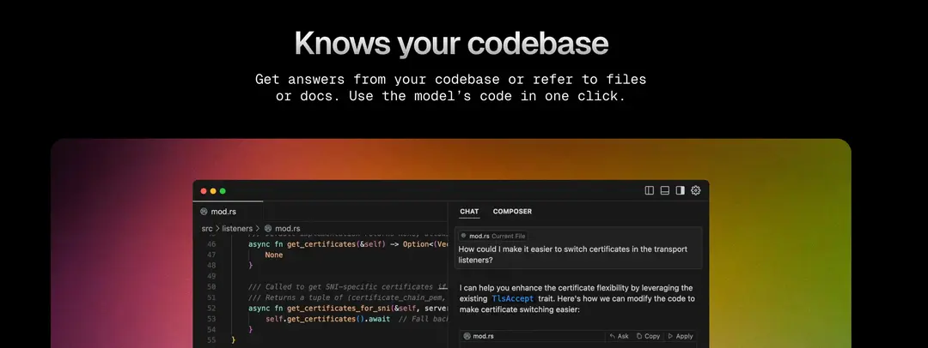This screenshot has height=348, width=928.
Task: Click the yellow macOS window button
Action: 213,191
